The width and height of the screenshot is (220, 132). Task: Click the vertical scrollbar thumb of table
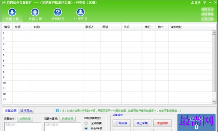click(214, 63)
